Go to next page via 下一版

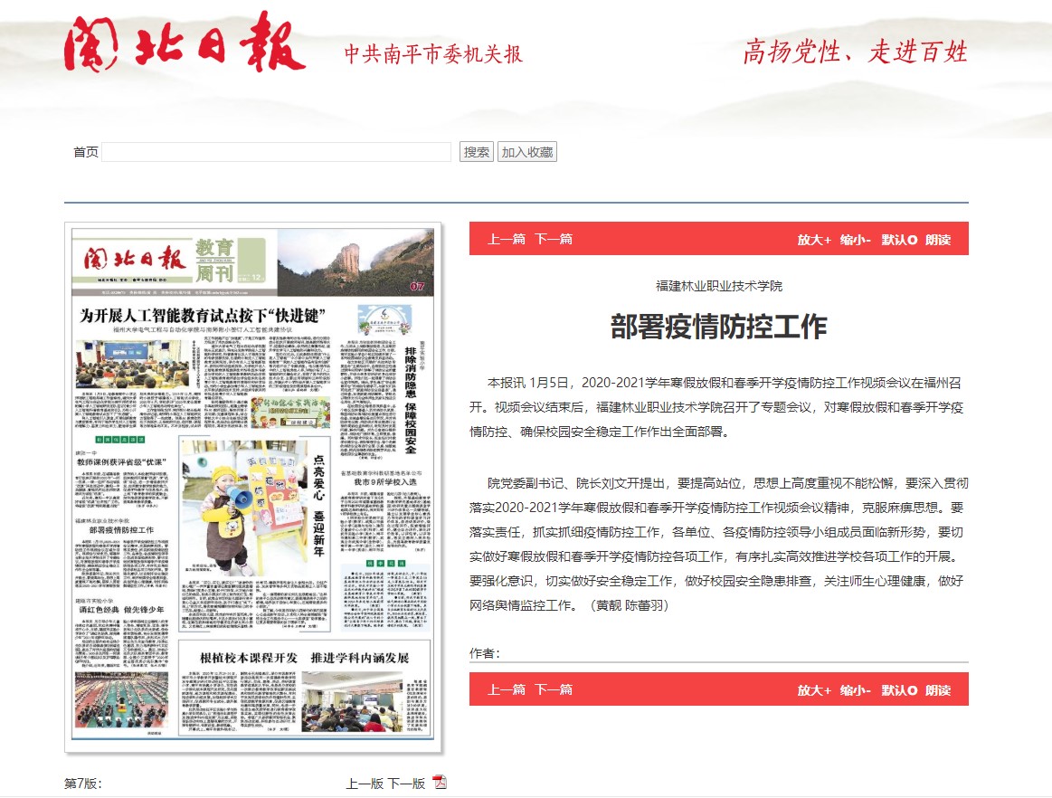point(406,784)
